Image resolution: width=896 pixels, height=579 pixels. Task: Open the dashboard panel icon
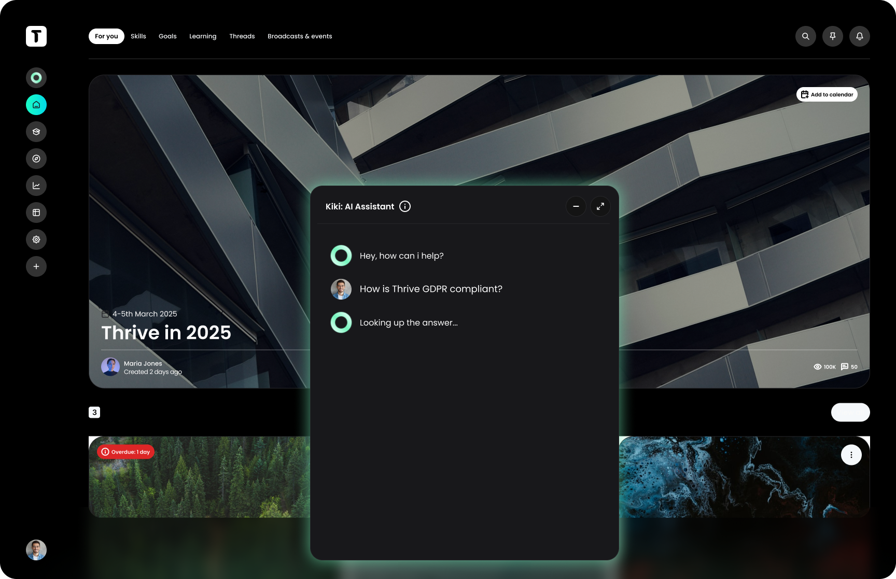coord(36,213)
